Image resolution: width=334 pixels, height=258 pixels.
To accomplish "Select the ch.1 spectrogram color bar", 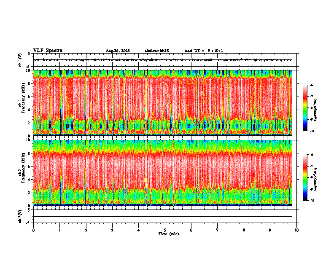I will [x=305, y=108].
